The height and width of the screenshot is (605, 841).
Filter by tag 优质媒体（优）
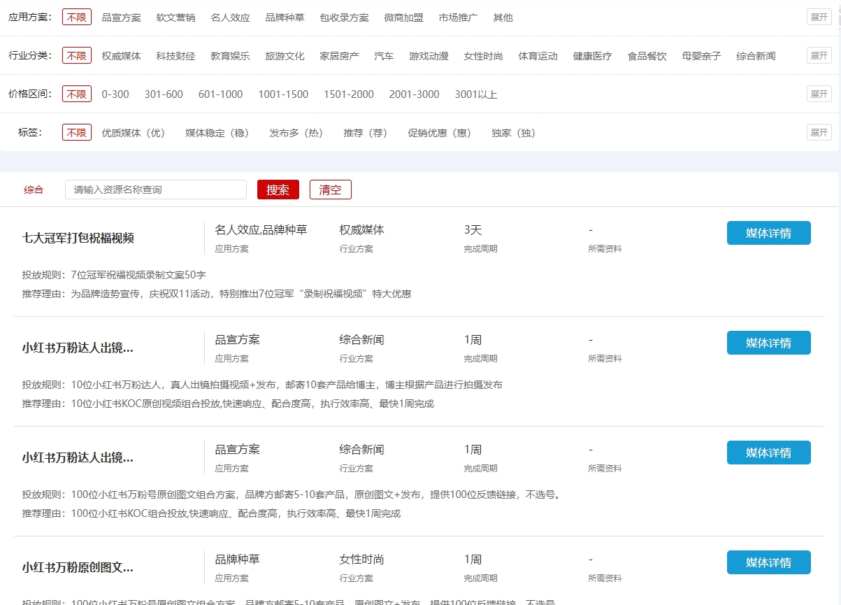click(134, 132)
